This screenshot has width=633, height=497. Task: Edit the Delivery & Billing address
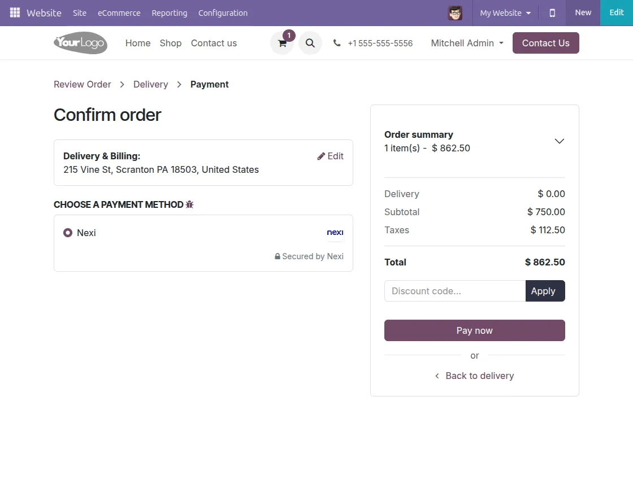330,156
